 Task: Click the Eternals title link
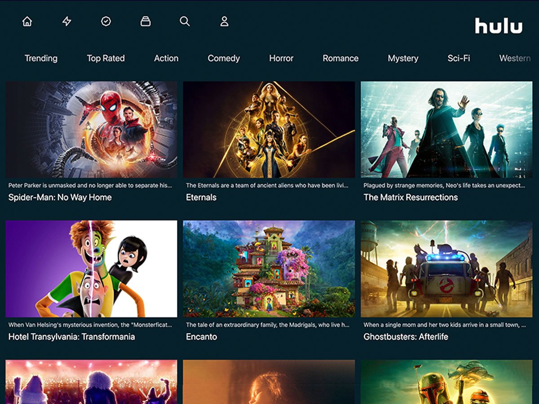pos(201,197)
